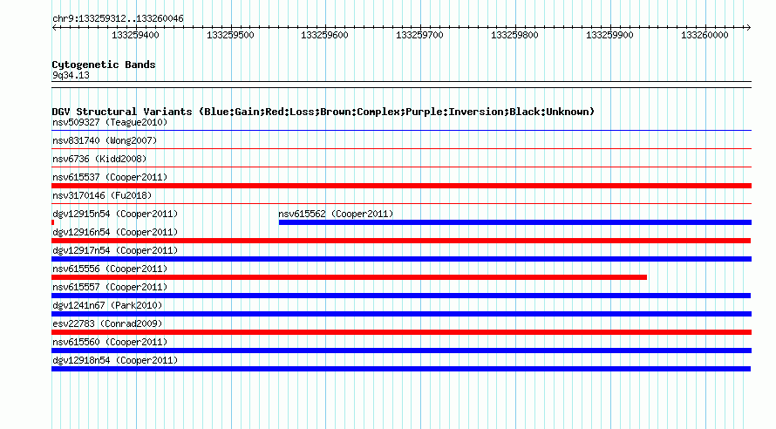Select variant label nsv615560 (Cooper2011)
Viewport: 776px width, 429px height.
click(110, 342)
